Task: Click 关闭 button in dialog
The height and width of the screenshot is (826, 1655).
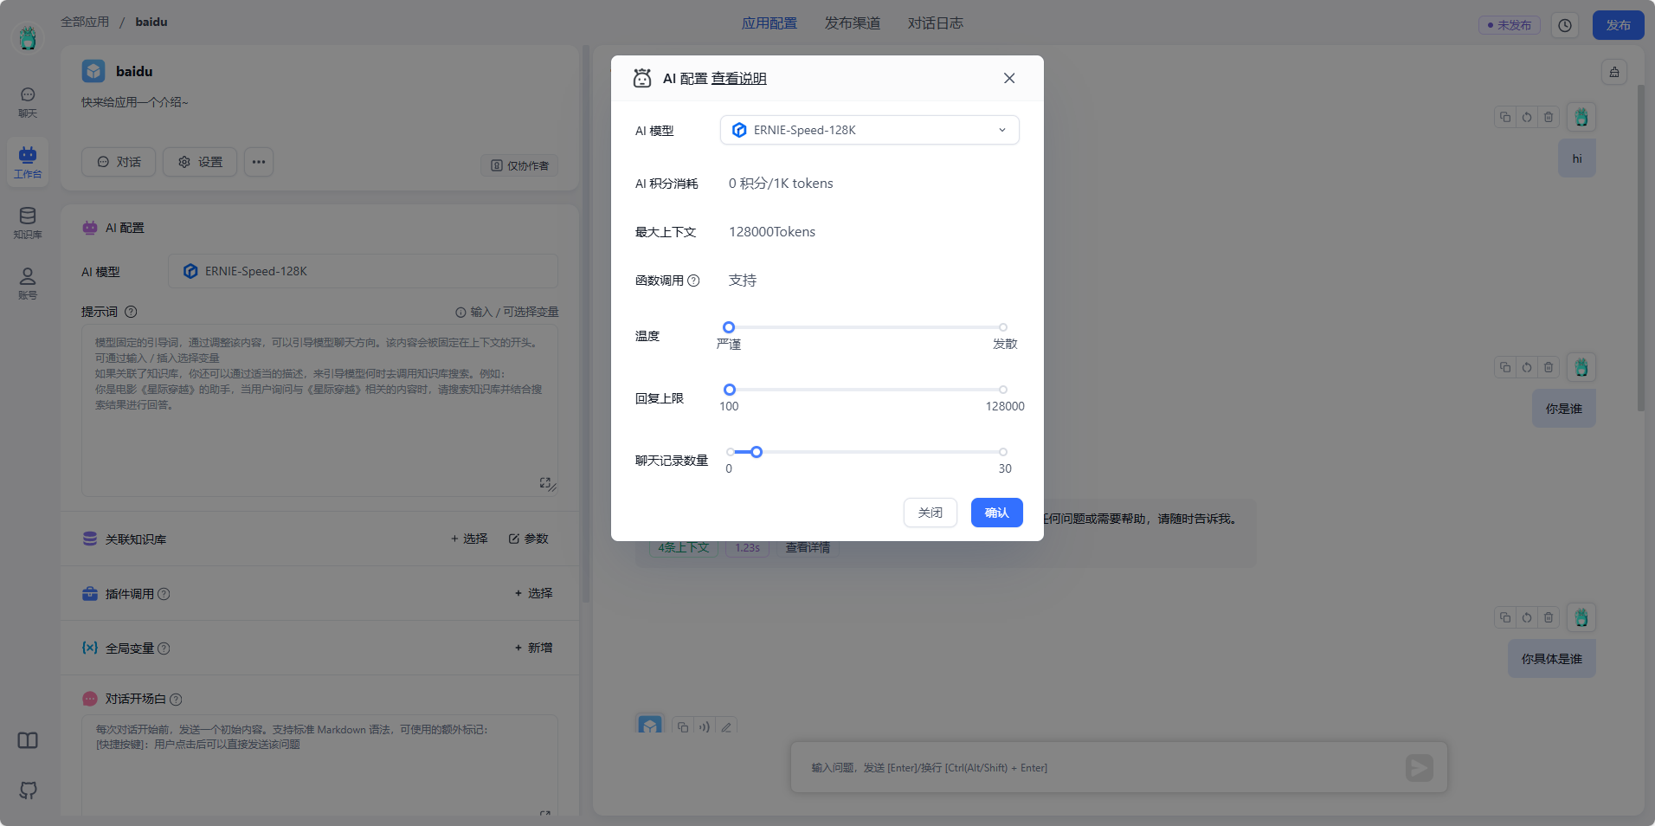Action: (931, 513)
